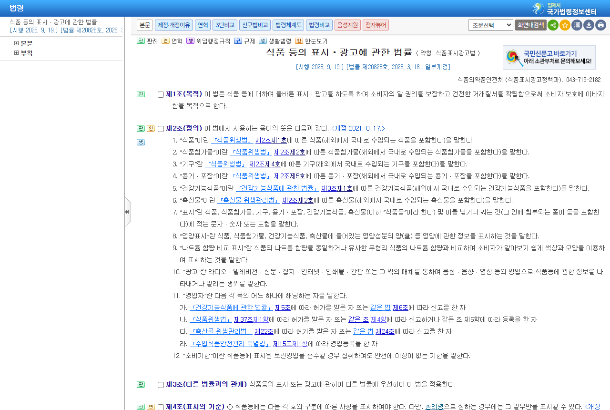Open the 연혁 tab
This screenshot has width=610, height=410.
(x=203, y=25)
